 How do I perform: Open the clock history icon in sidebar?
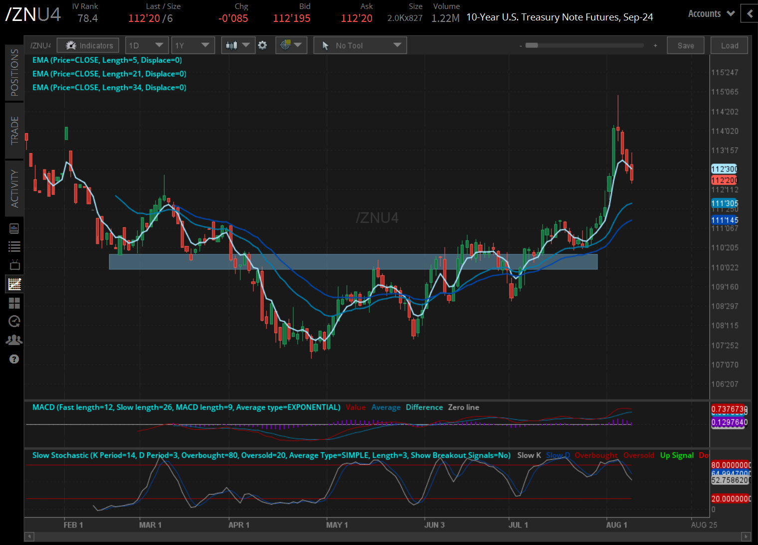(14, 321)
